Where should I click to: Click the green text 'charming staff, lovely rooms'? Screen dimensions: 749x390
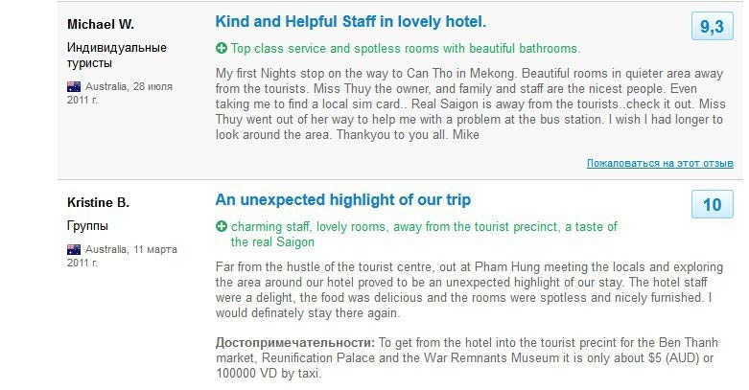[x=309, y=226]
